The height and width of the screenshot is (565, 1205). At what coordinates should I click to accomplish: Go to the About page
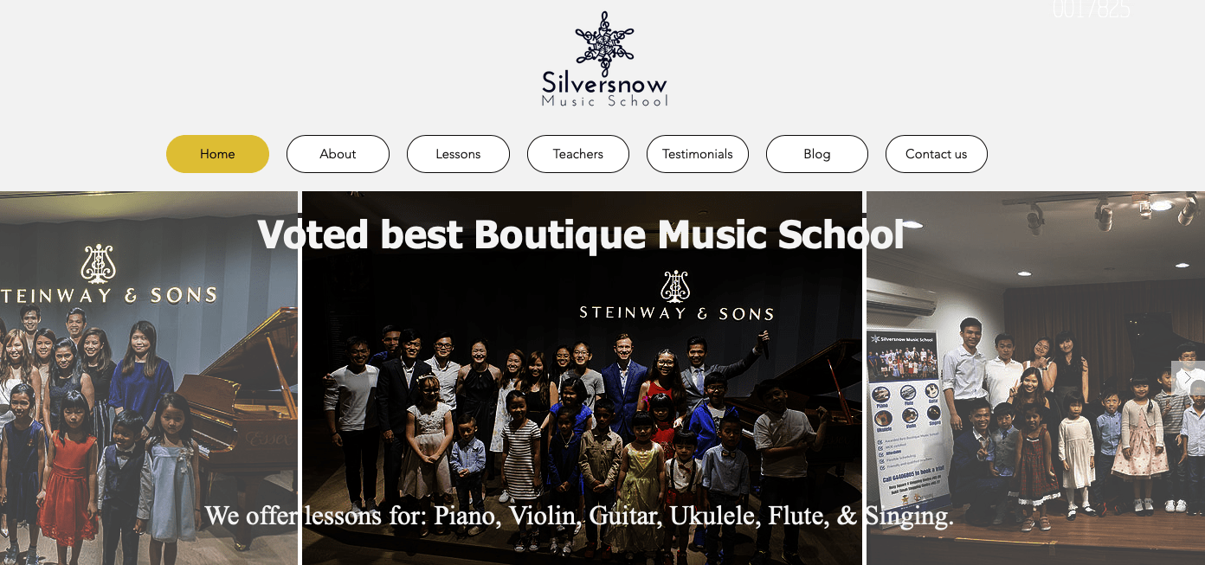[338, 154]
